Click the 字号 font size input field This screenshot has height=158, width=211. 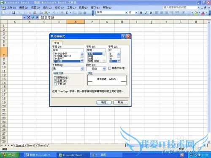[x=114, y=50]
